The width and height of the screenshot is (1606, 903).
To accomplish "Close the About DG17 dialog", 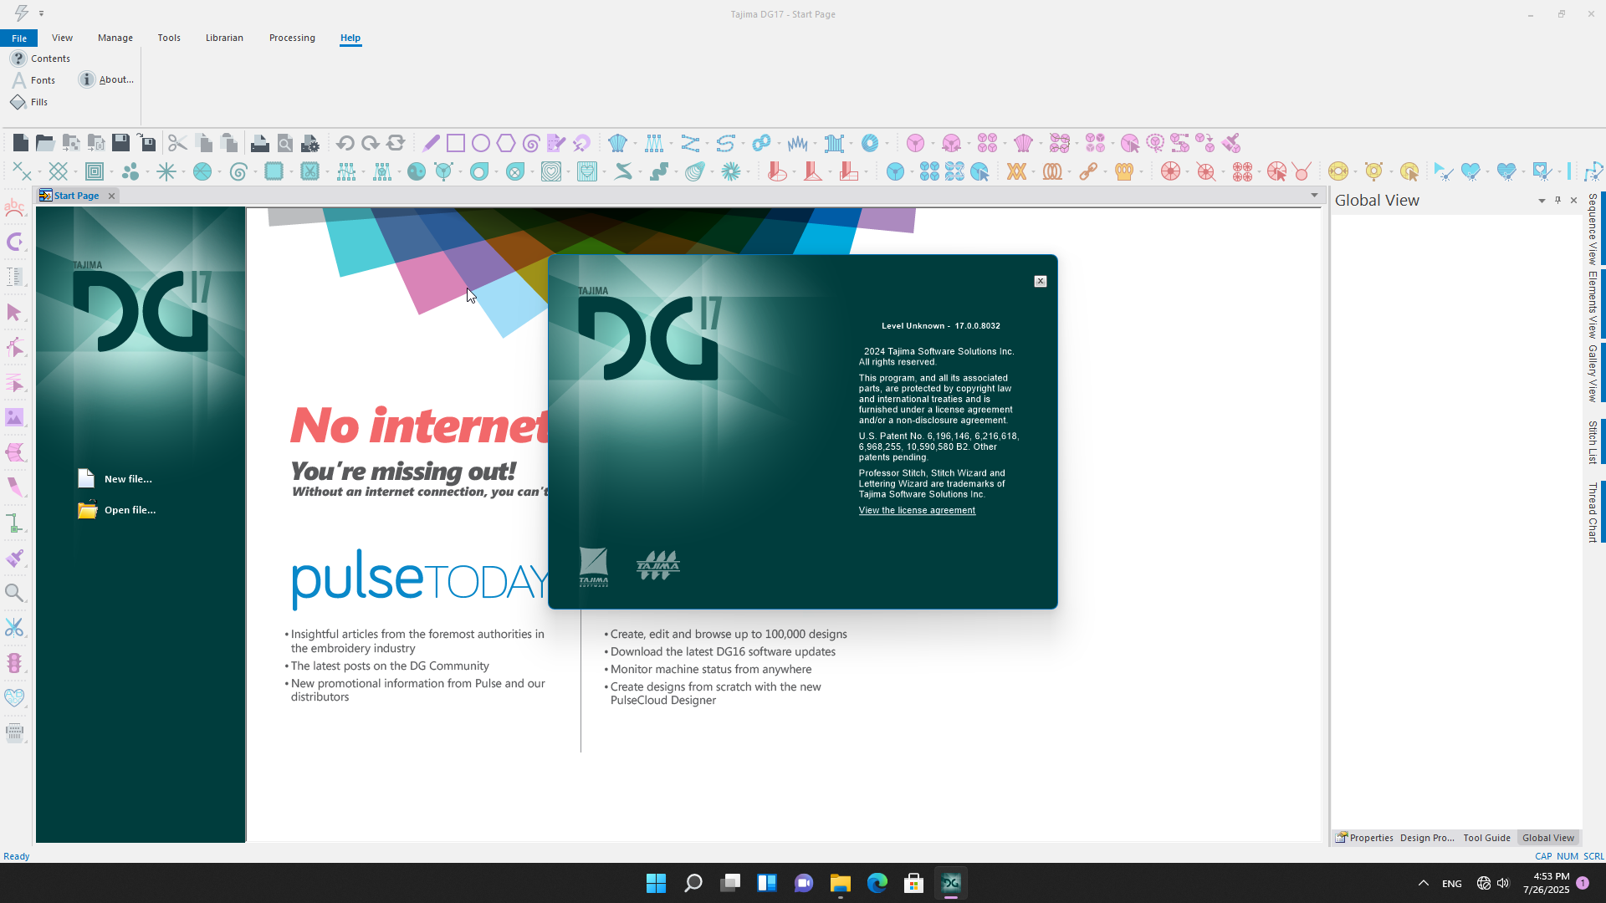I will (x=1041, y=281).
